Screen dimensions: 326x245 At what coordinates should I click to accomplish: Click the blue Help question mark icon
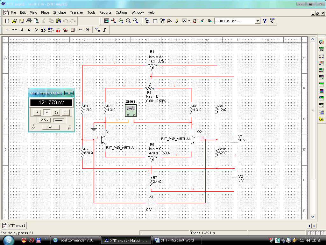[265, 21]
